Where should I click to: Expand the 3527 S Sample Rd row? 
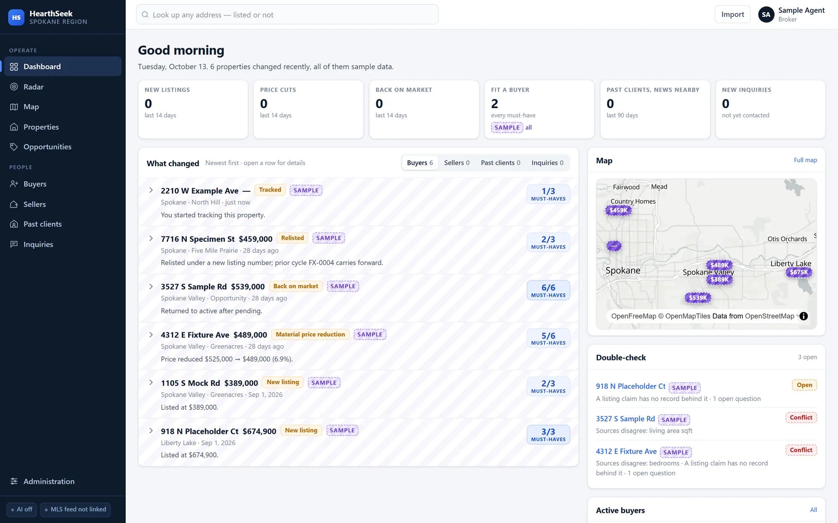click(151, 287)
